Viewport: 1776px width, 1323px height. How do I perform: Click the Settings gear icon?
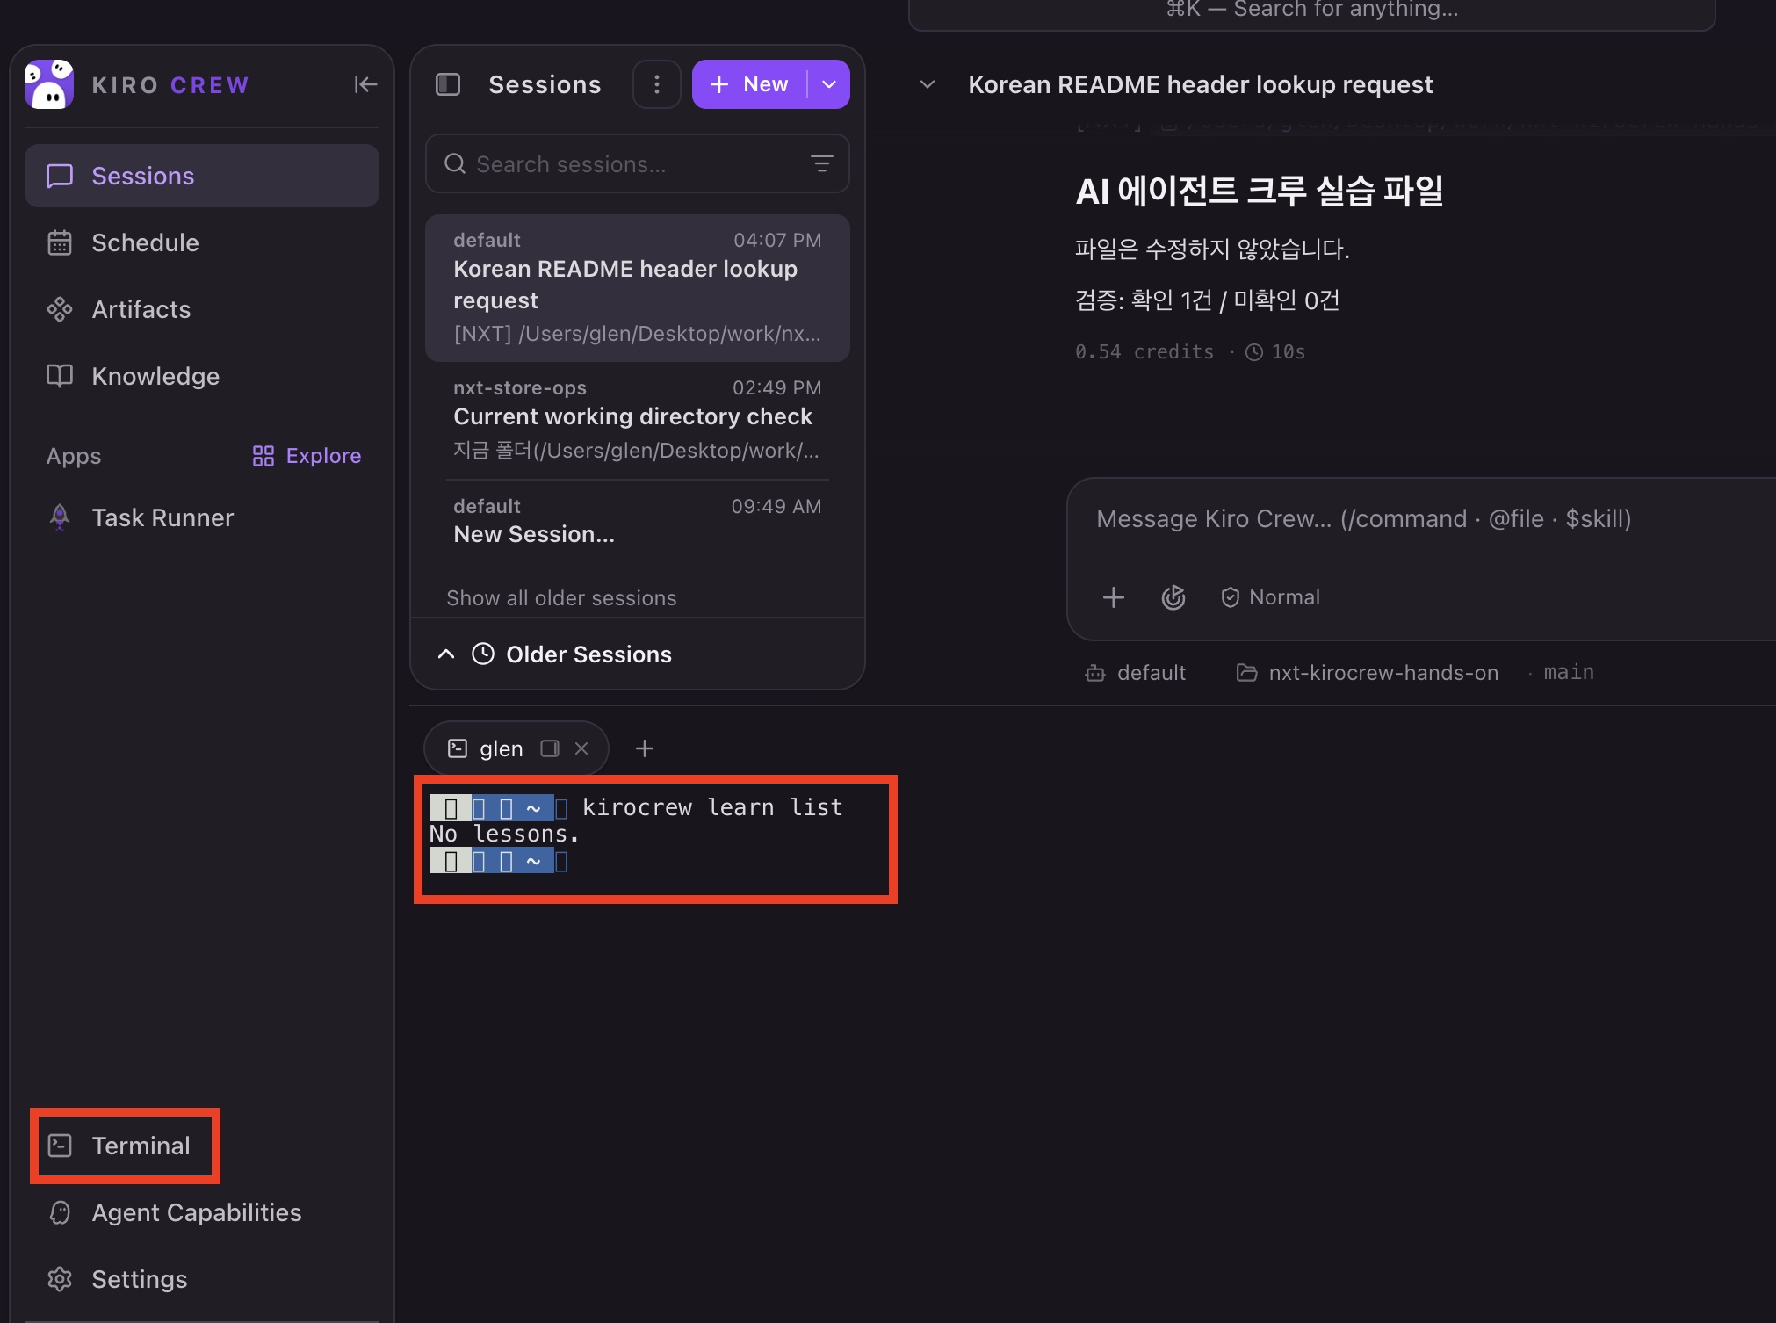point(60,1279)
